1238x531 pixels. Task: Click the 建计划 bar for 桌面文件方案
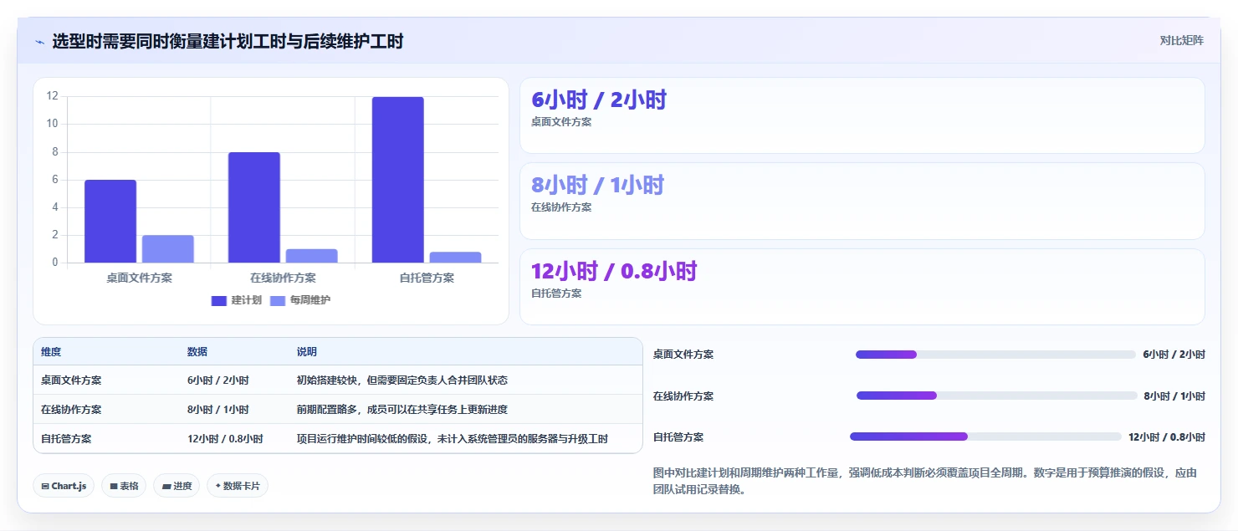click(x=110, y=222)
